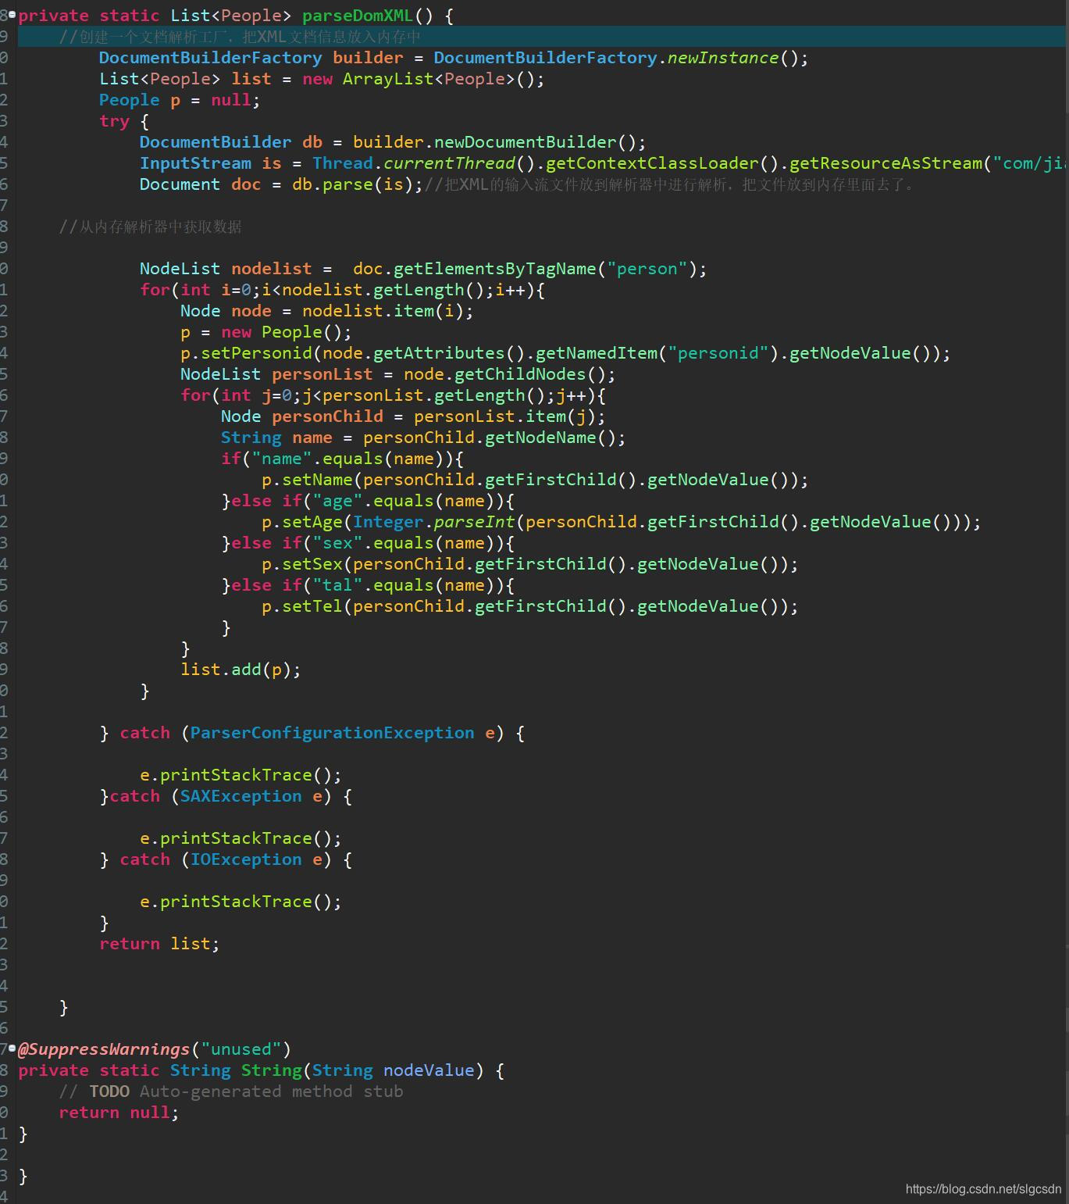Click the 'return list;' statement

click(159, 944)
